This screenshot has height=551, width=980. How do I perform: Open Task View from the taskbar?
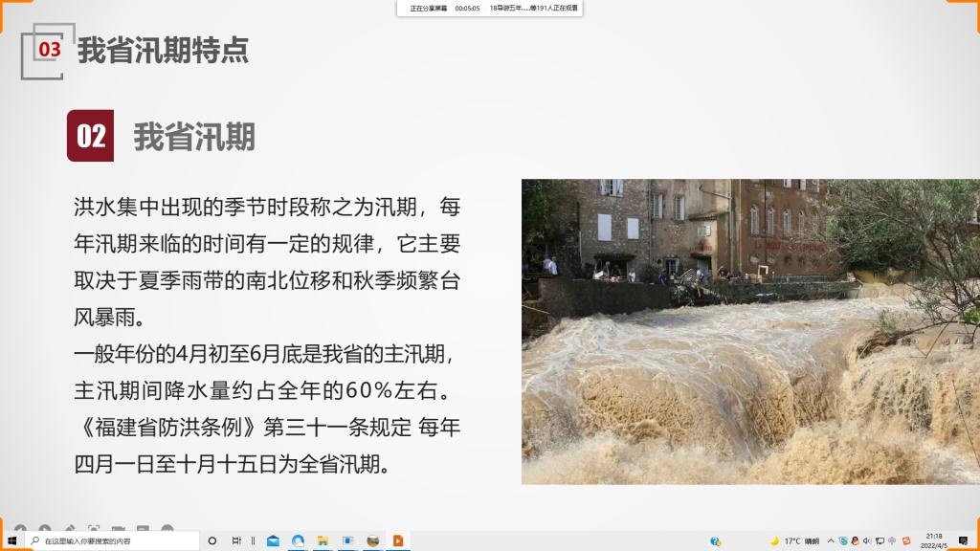click(x=236, y=540)
